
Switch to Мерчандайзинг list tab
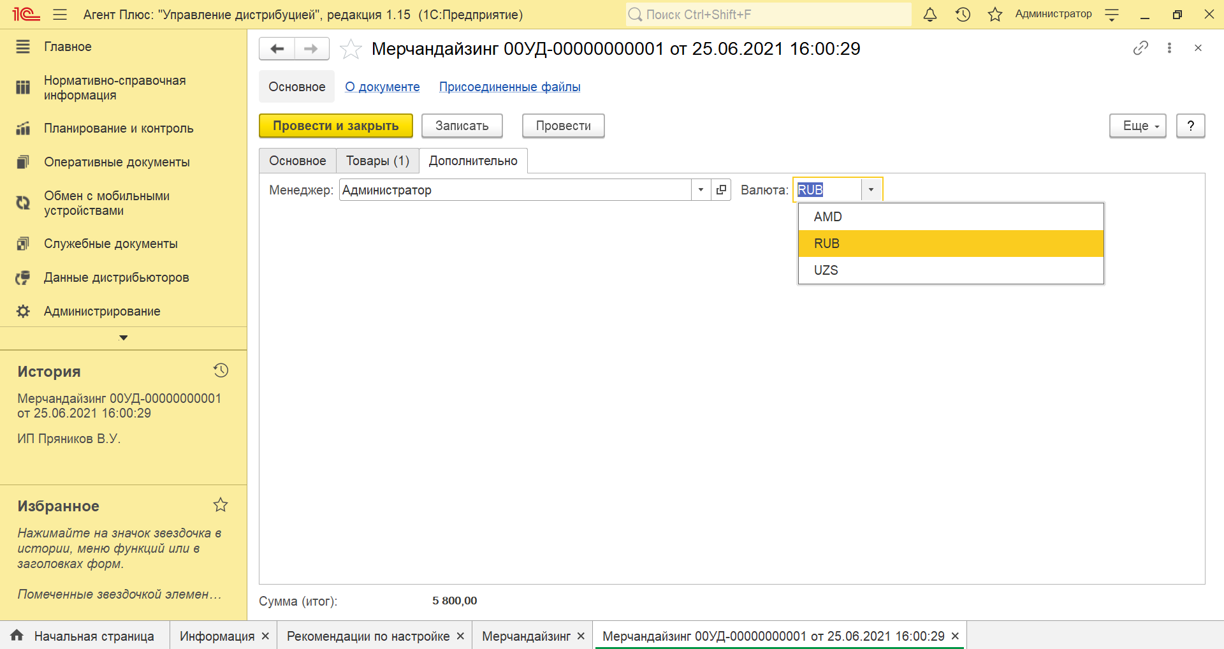(526, 636)
